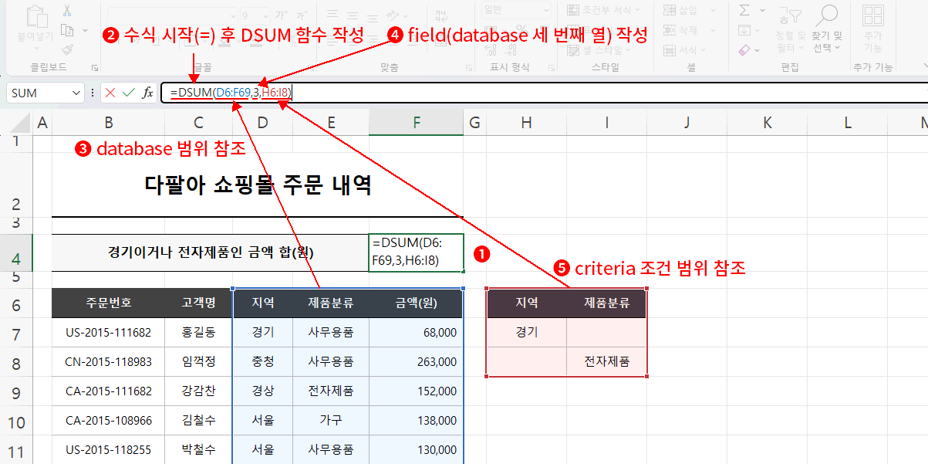The image size is (928, 464).
Task: Confirm formula with checkmark icon
Action: point(129,93)
